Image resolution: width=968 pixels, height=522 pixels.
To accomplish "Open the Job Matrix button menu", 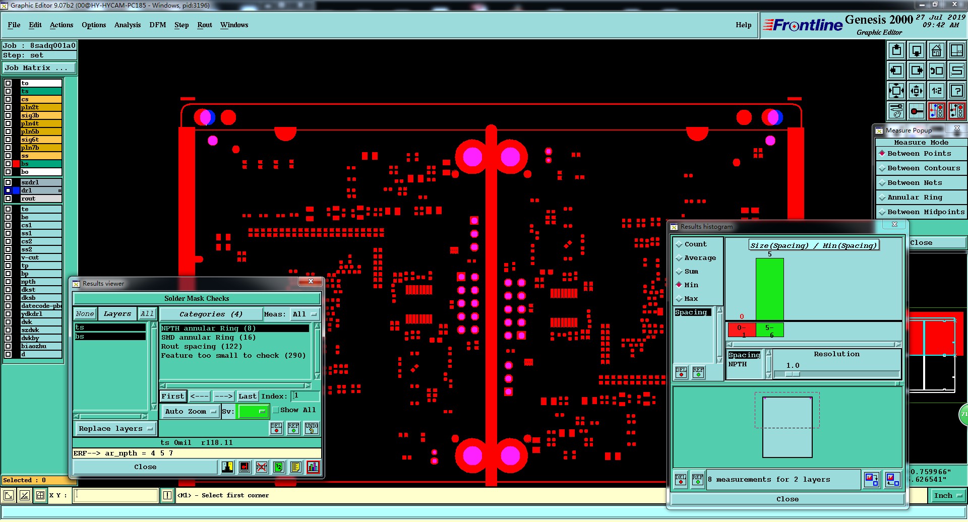I will [39, 68].
